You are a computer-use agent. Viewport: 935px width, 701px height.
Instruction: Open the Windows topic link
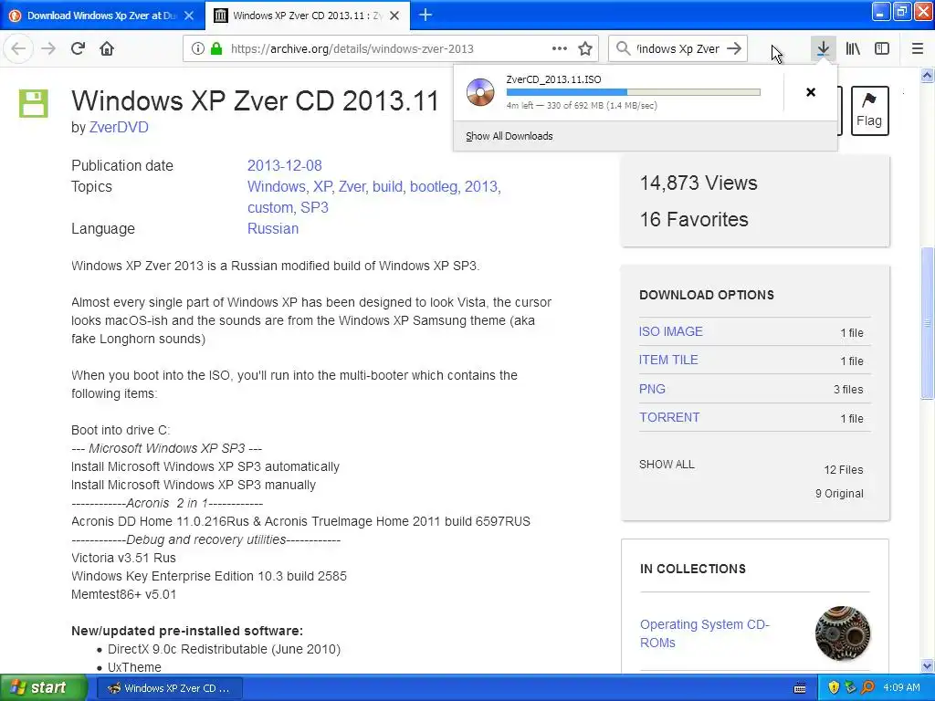(278, 186)
